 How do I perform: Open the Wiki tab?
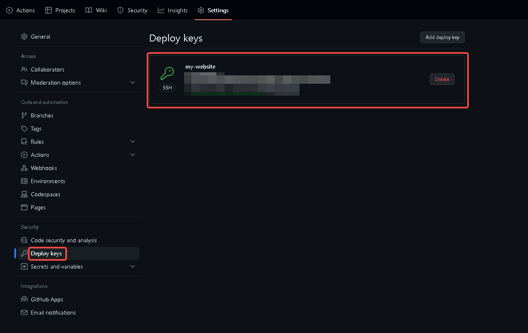96,10
